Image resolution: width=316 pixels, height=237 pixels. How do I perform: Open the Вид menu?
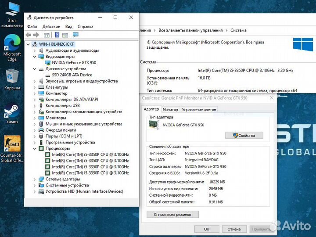(x=69, y=27)
